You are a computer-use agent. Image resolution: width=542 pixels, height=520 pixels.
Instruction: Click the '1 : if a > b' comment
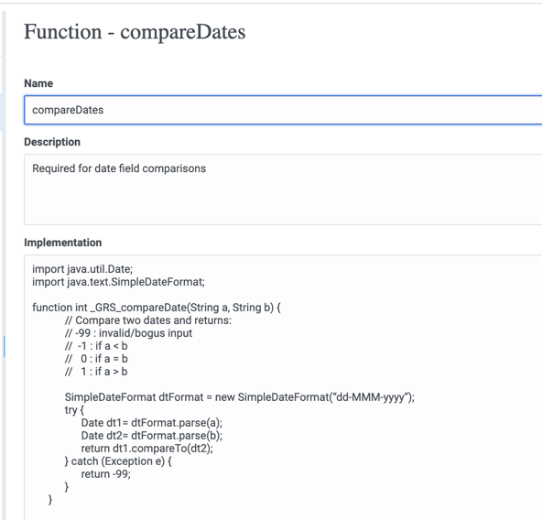coord(96,372)
